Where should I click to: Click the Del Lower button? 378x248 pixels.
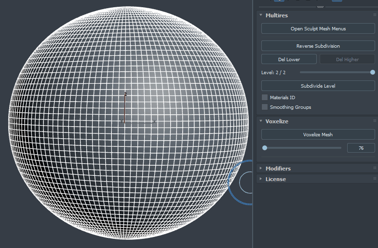[x=289, y=59]
